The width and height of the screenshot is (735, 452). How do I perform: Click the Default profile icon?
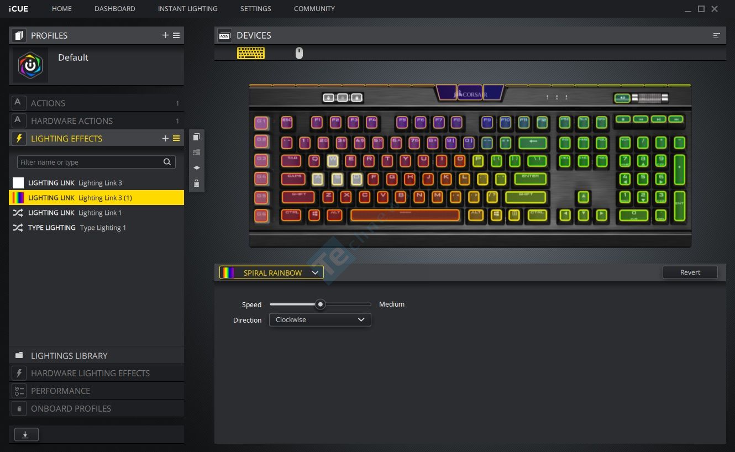pos(30,65)
